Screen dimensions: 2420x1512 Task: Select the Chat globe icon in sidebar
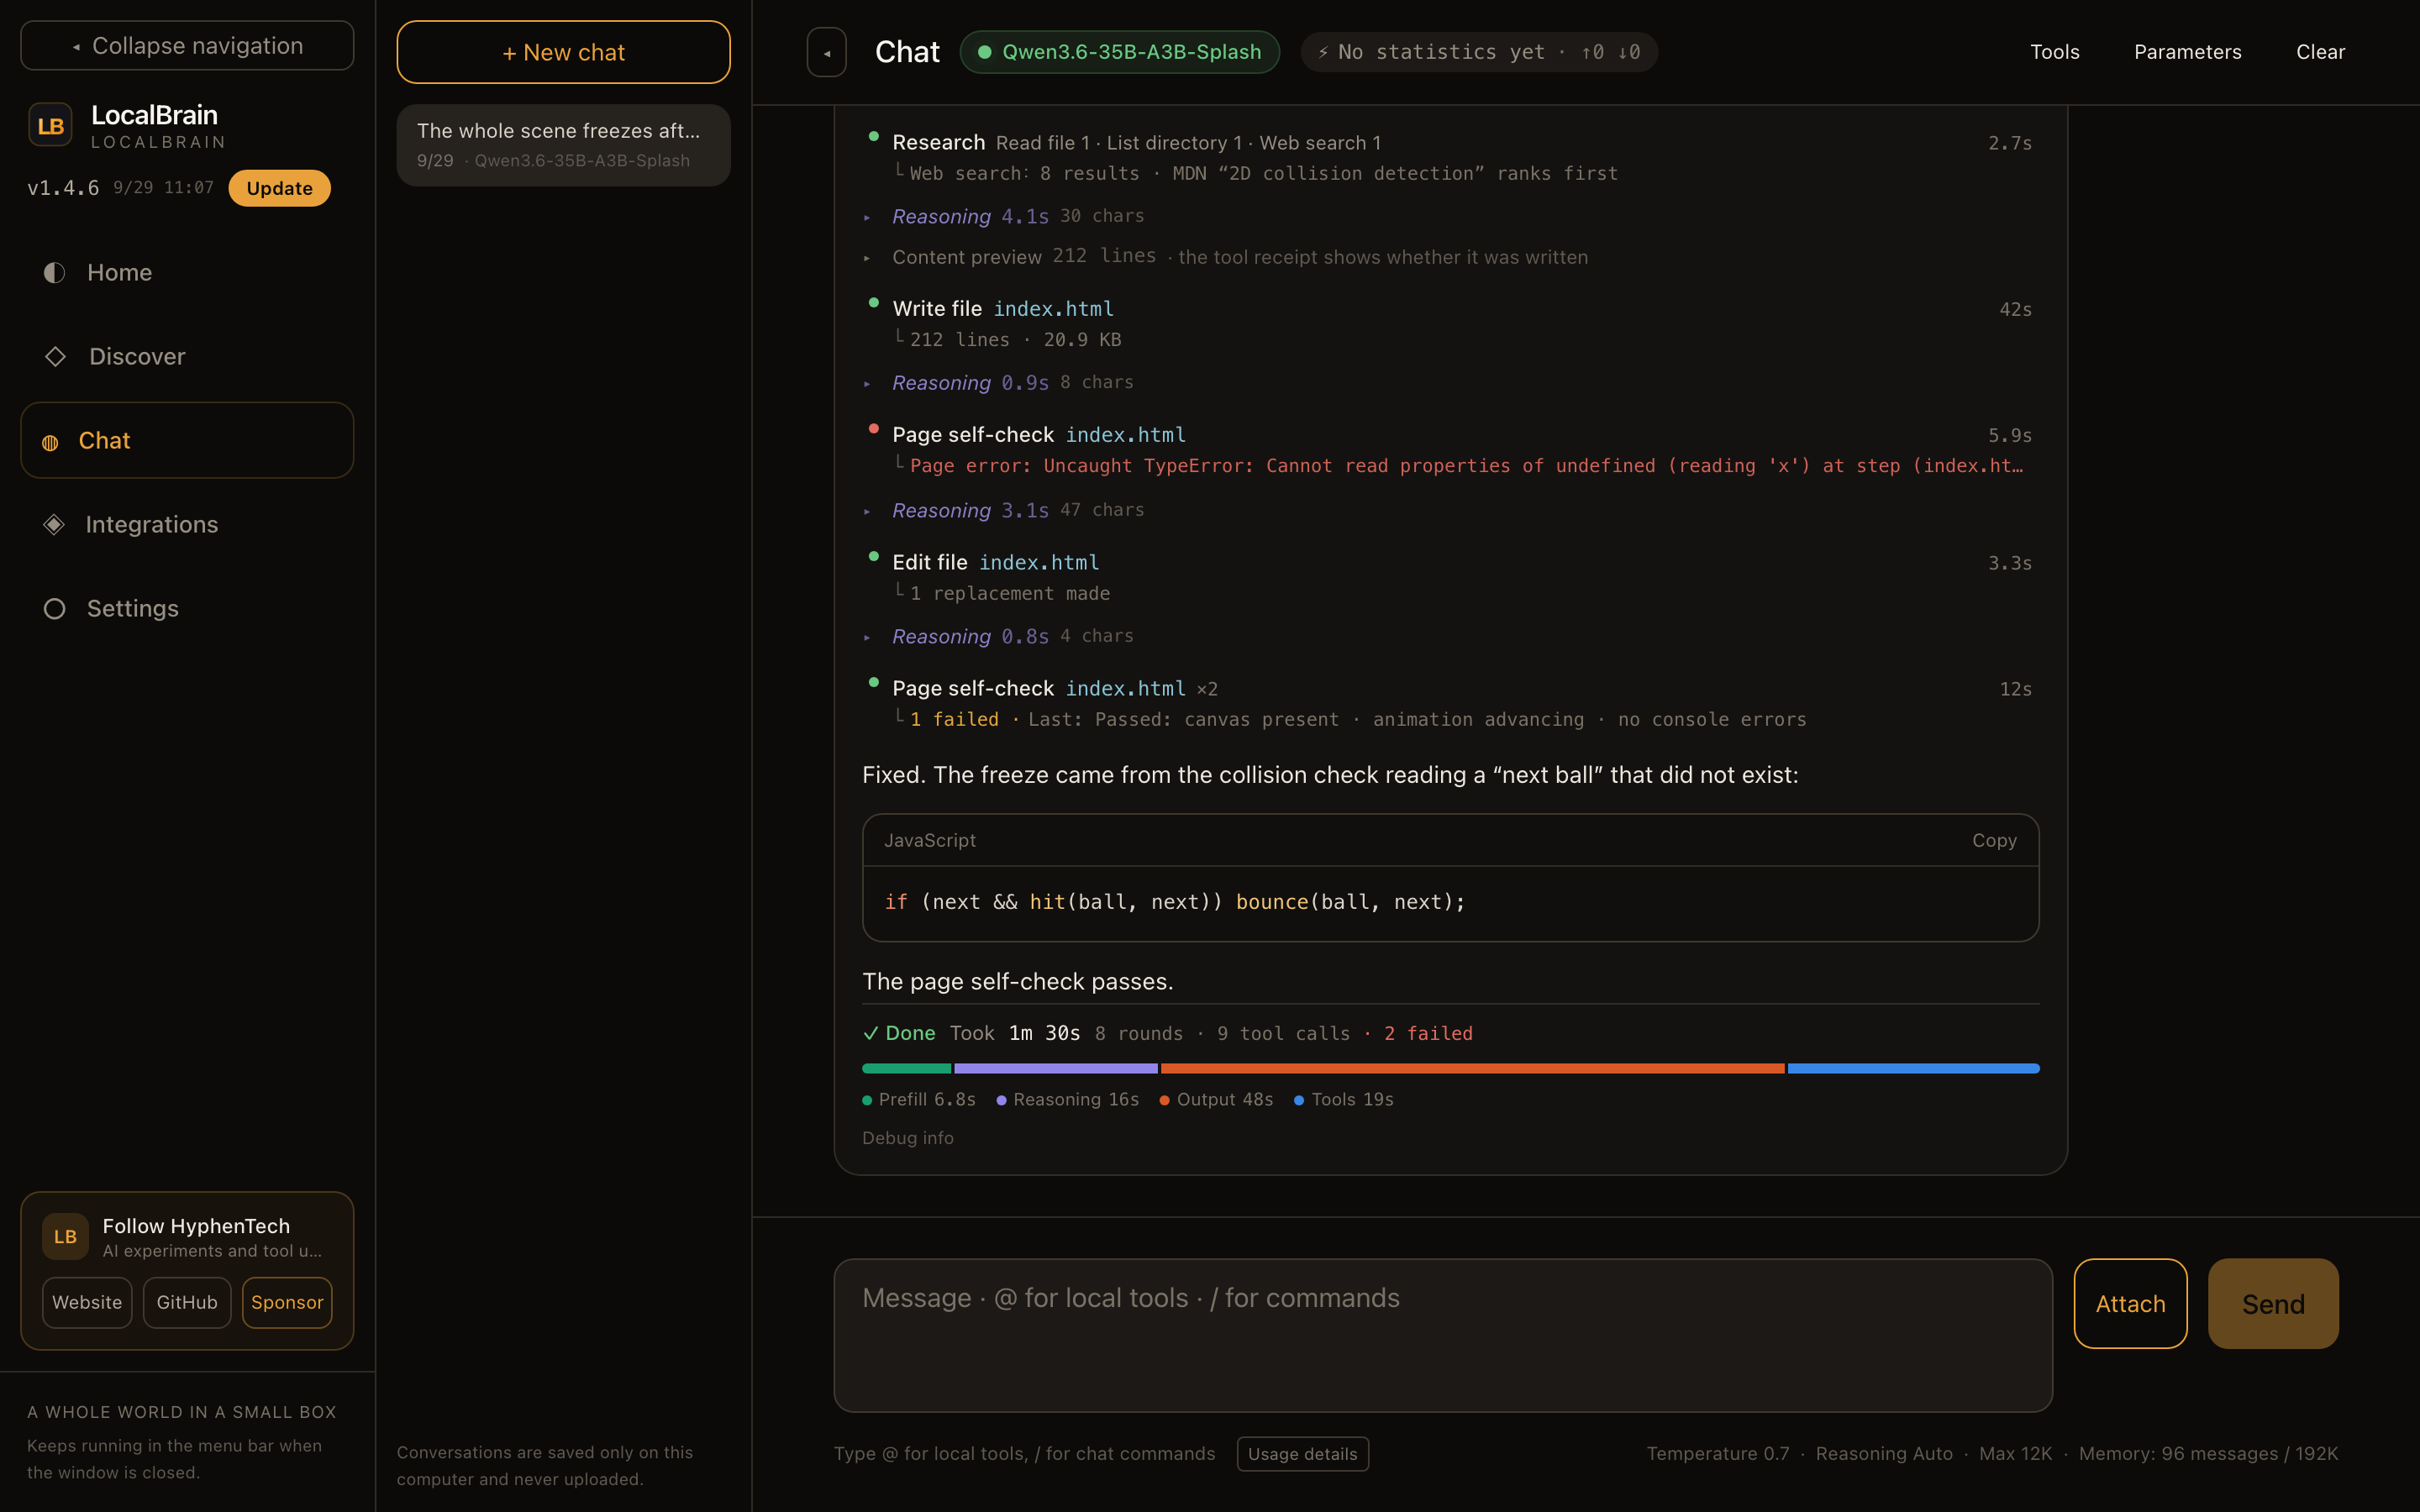click(50, 442)
